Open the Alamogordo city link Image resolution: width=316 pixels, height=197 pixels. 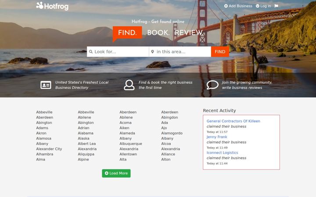click(172, 133)
